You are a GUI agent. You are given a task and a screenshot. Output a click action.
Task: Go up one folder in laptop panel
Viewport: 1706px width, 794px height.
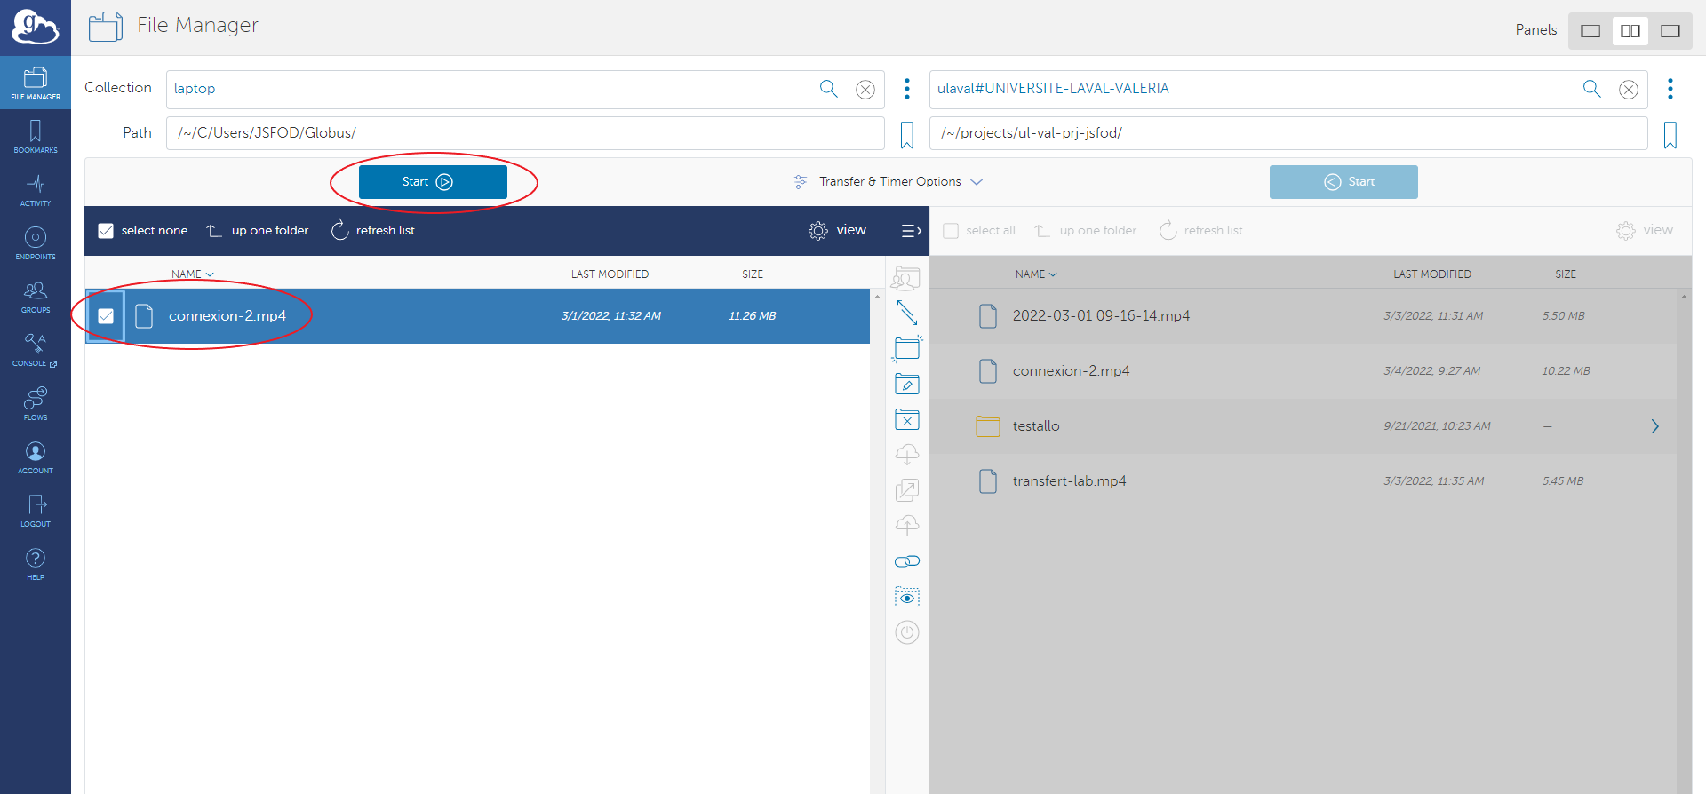click(x=258, y=231)
